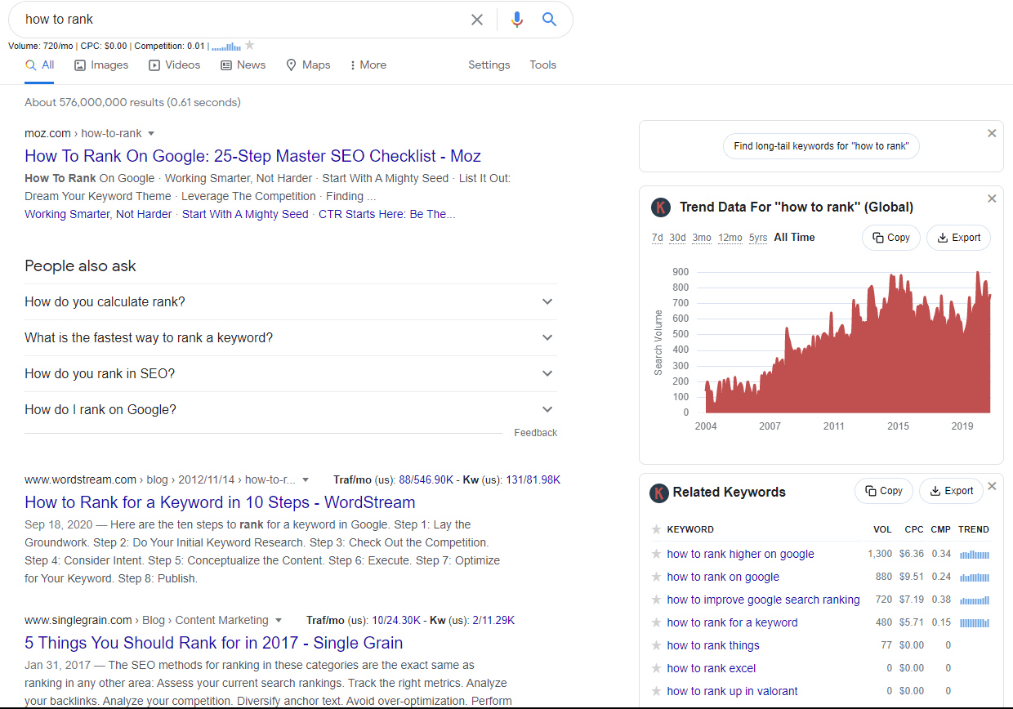Select the All results tab

pos(40,65)
